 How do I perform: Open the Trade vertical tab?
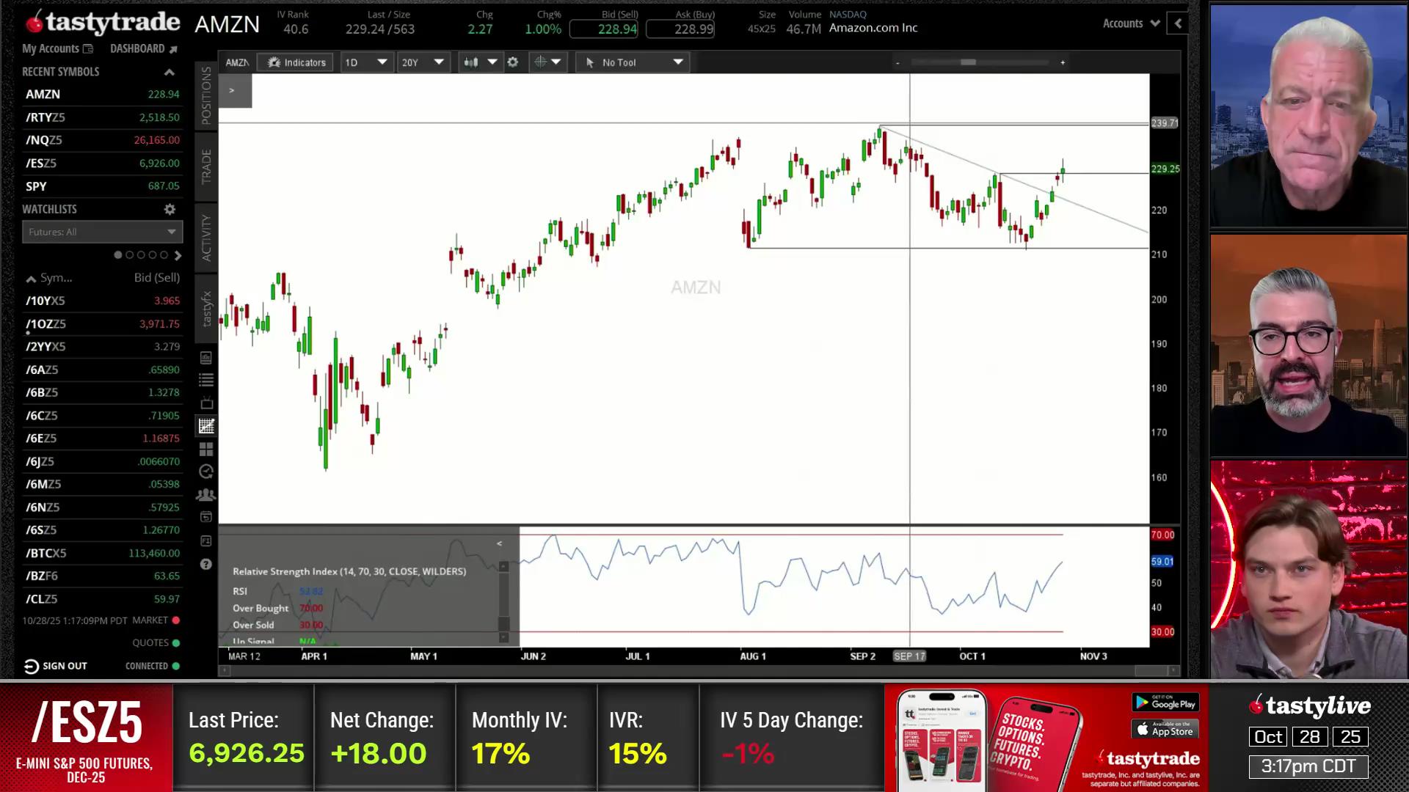pyautogui.click(x=206, y=166)
